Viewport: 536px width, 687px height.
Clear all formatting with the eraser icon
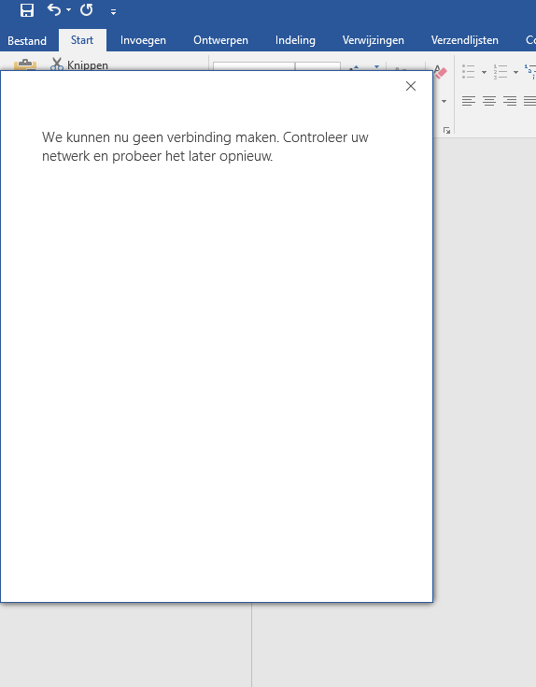[x=441, y=71]
